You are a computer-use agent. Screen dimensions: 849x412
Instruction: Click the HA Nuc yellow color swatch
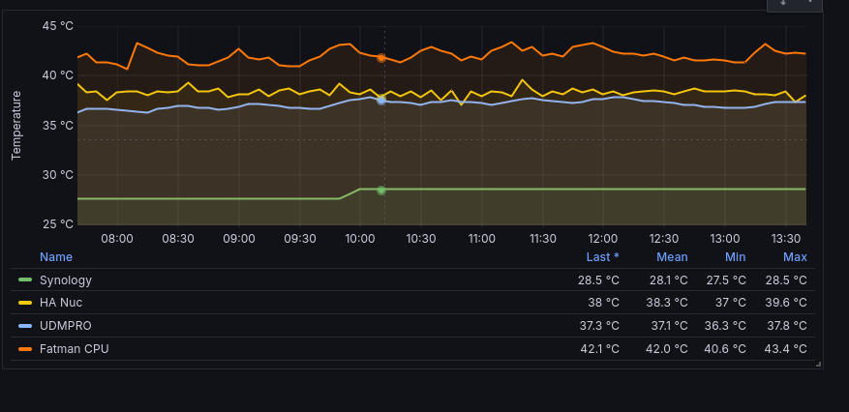25,303
